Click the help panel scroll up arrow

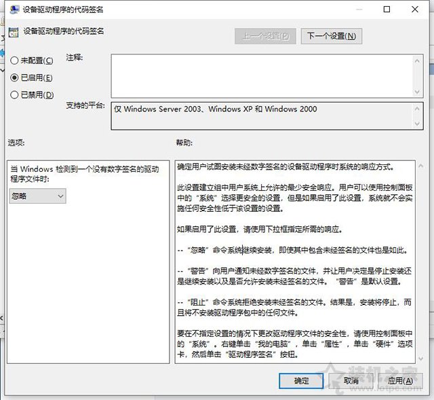pos(420,166)
